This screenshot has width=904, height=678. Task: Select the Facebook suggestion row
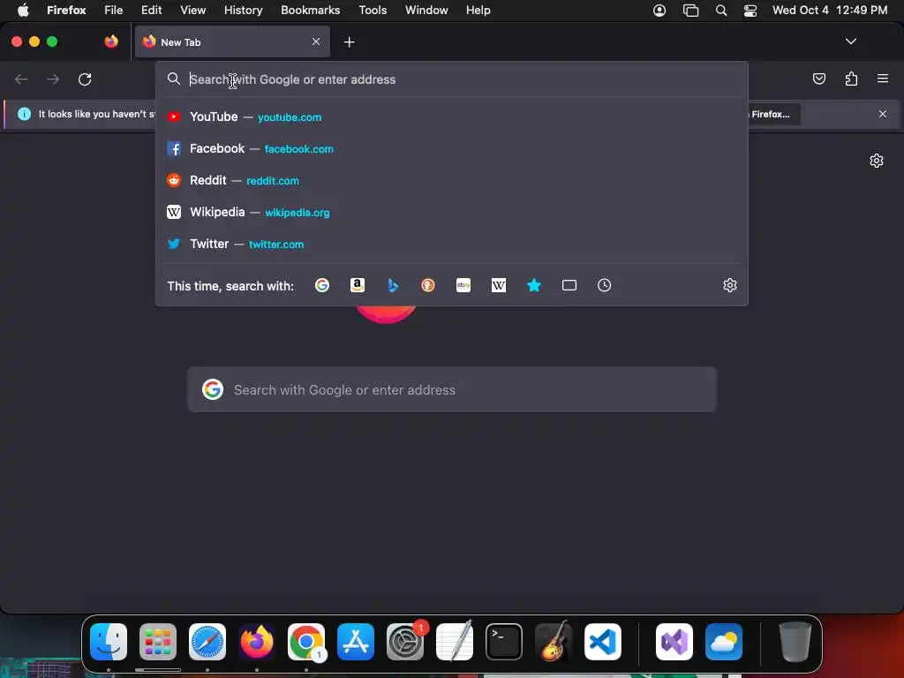[x=452, y=148]
